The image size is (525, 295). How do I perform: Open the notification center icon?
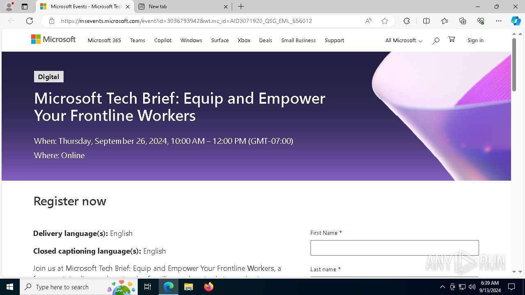click(x=512, y=287)
